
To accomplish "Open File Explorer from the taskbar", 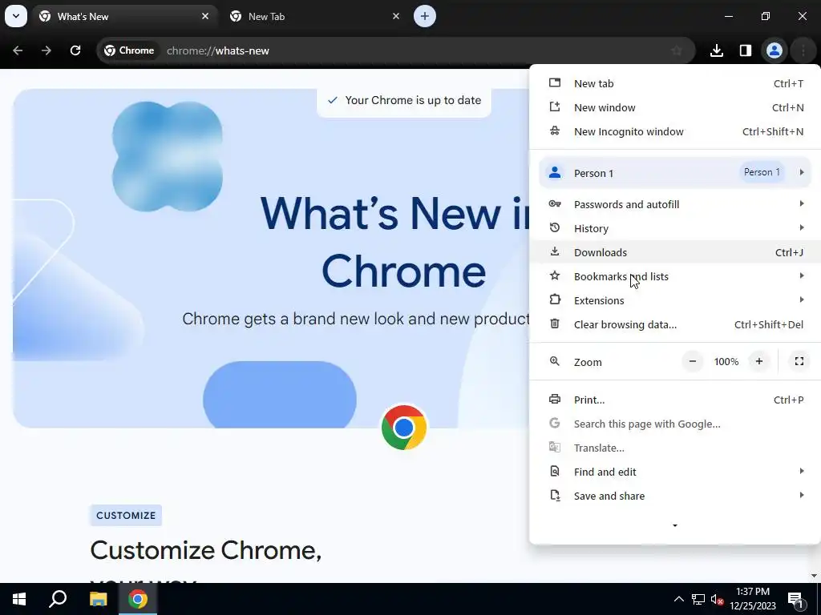I will point(98,599).
